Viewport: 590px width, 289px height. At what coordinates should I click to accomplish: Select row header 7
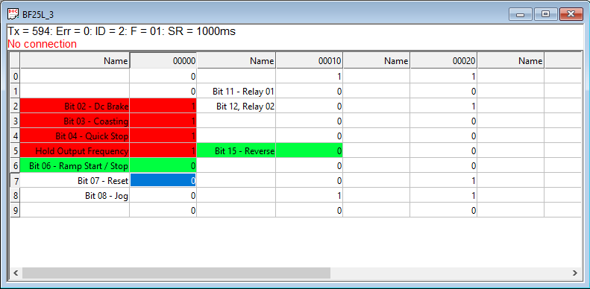(15, 180)
